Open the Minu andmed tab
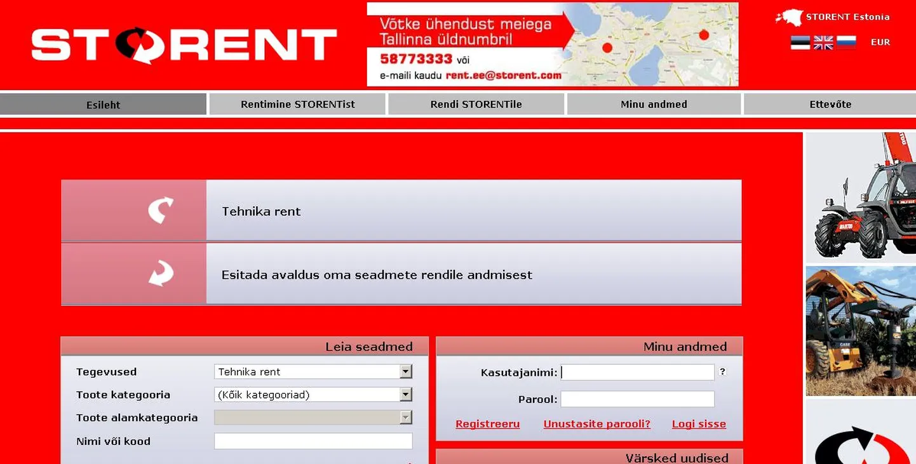 (x=654, y=104)
